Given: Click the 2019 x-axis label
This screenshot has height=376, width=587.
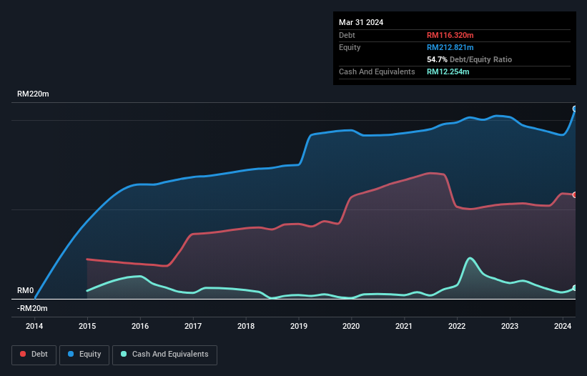Looking at the screenshot, I should [x=299, y=326].
